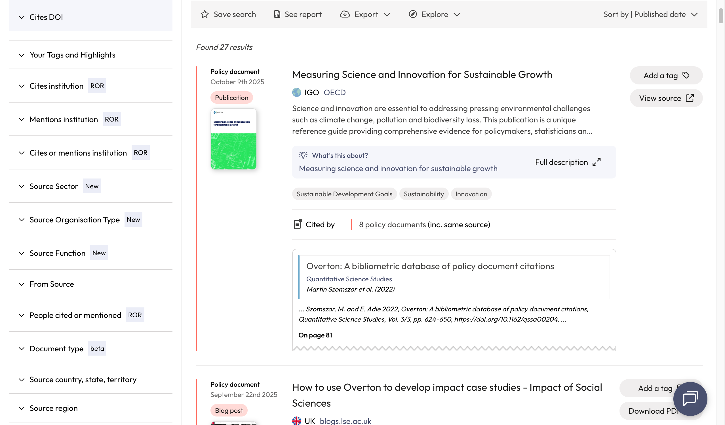Expand Your Tags and Highlights filter
The image size is (725, 425).
(91, 55)
